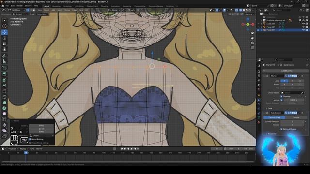Open the Mesh menu in viewport header
The height and width of the screenshot is (174, 310).
(60, 10)
